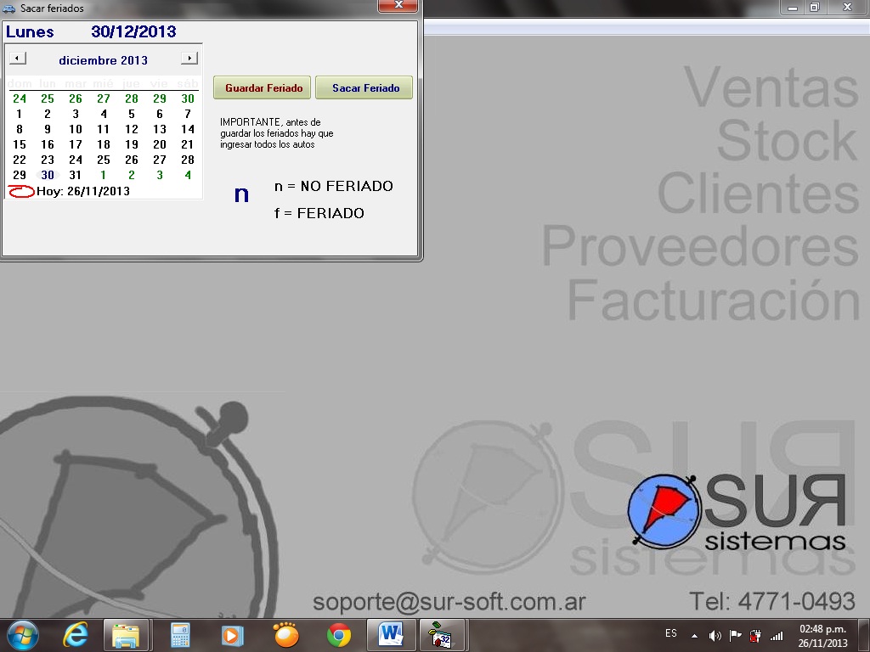Open the Windows Explorer folder icon
Screen dimensions: 870x652
click(x=126, y=635)
